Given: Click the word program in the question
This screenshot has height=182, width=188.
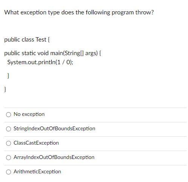Looking at the screenshot, I should coord(123,13).
